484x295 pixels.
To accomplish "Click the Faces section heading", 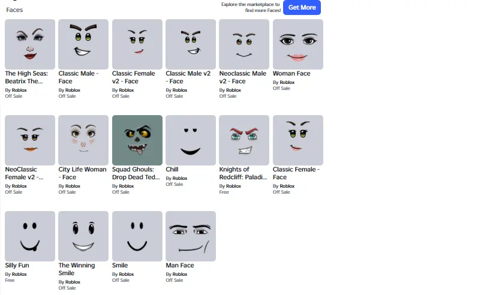I will [14, 10].
